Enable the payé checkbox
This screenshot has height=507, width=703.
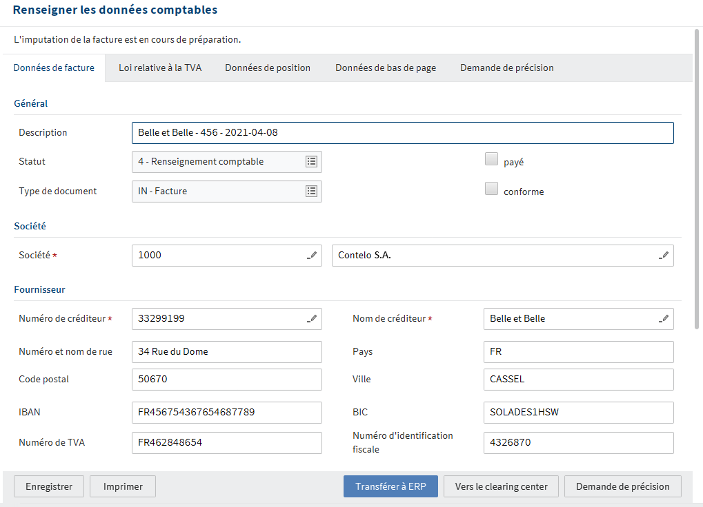[x=491, y=160]
